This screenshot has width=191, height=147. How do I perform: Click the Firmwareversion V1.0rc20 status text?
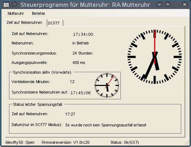(x=65, y=142)
